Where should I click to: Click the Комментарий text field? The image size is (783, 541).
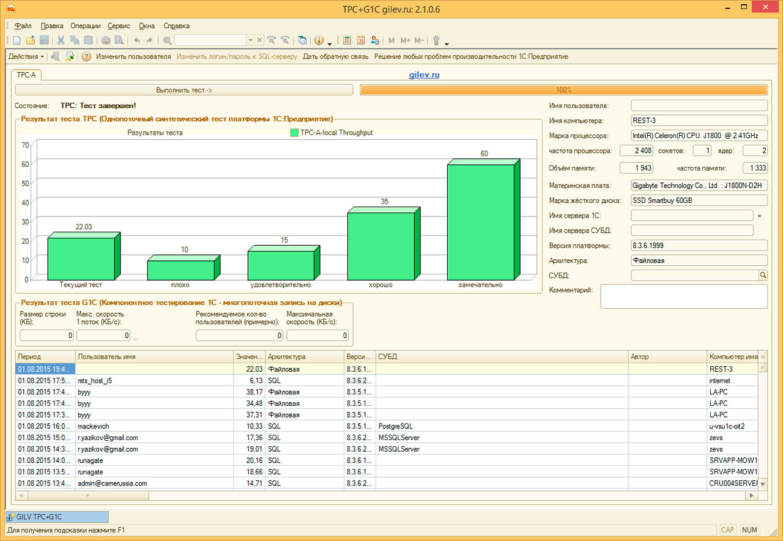[683, 296]
